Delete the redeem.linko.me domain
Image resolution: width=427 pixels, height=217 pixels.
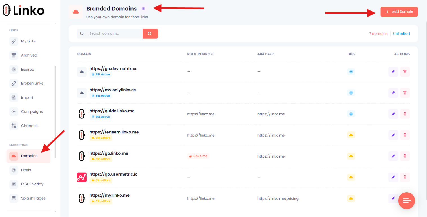tap(405, 135)
